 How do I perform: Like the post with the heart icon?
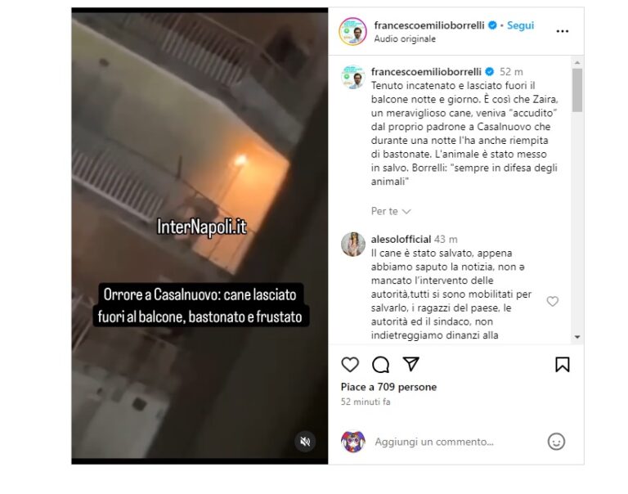[350, 364]
